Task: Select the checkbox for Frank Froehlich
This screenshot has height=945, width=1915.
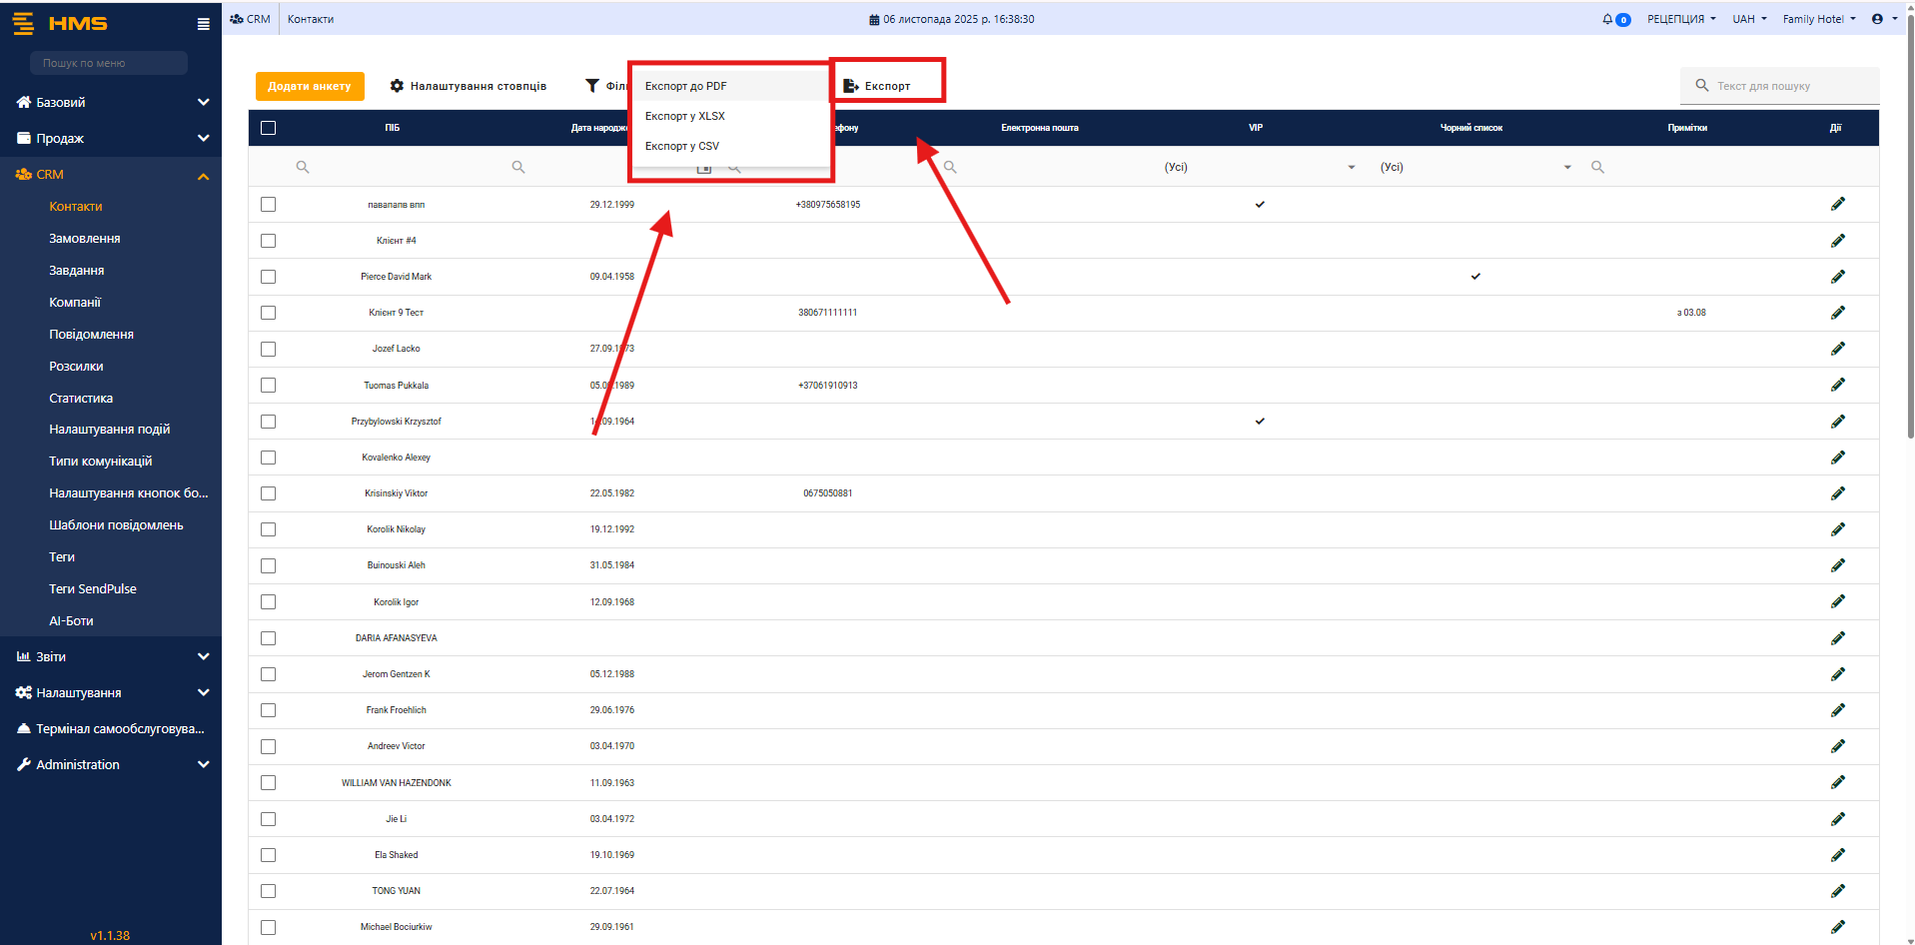Action: [x=268, y=710]
